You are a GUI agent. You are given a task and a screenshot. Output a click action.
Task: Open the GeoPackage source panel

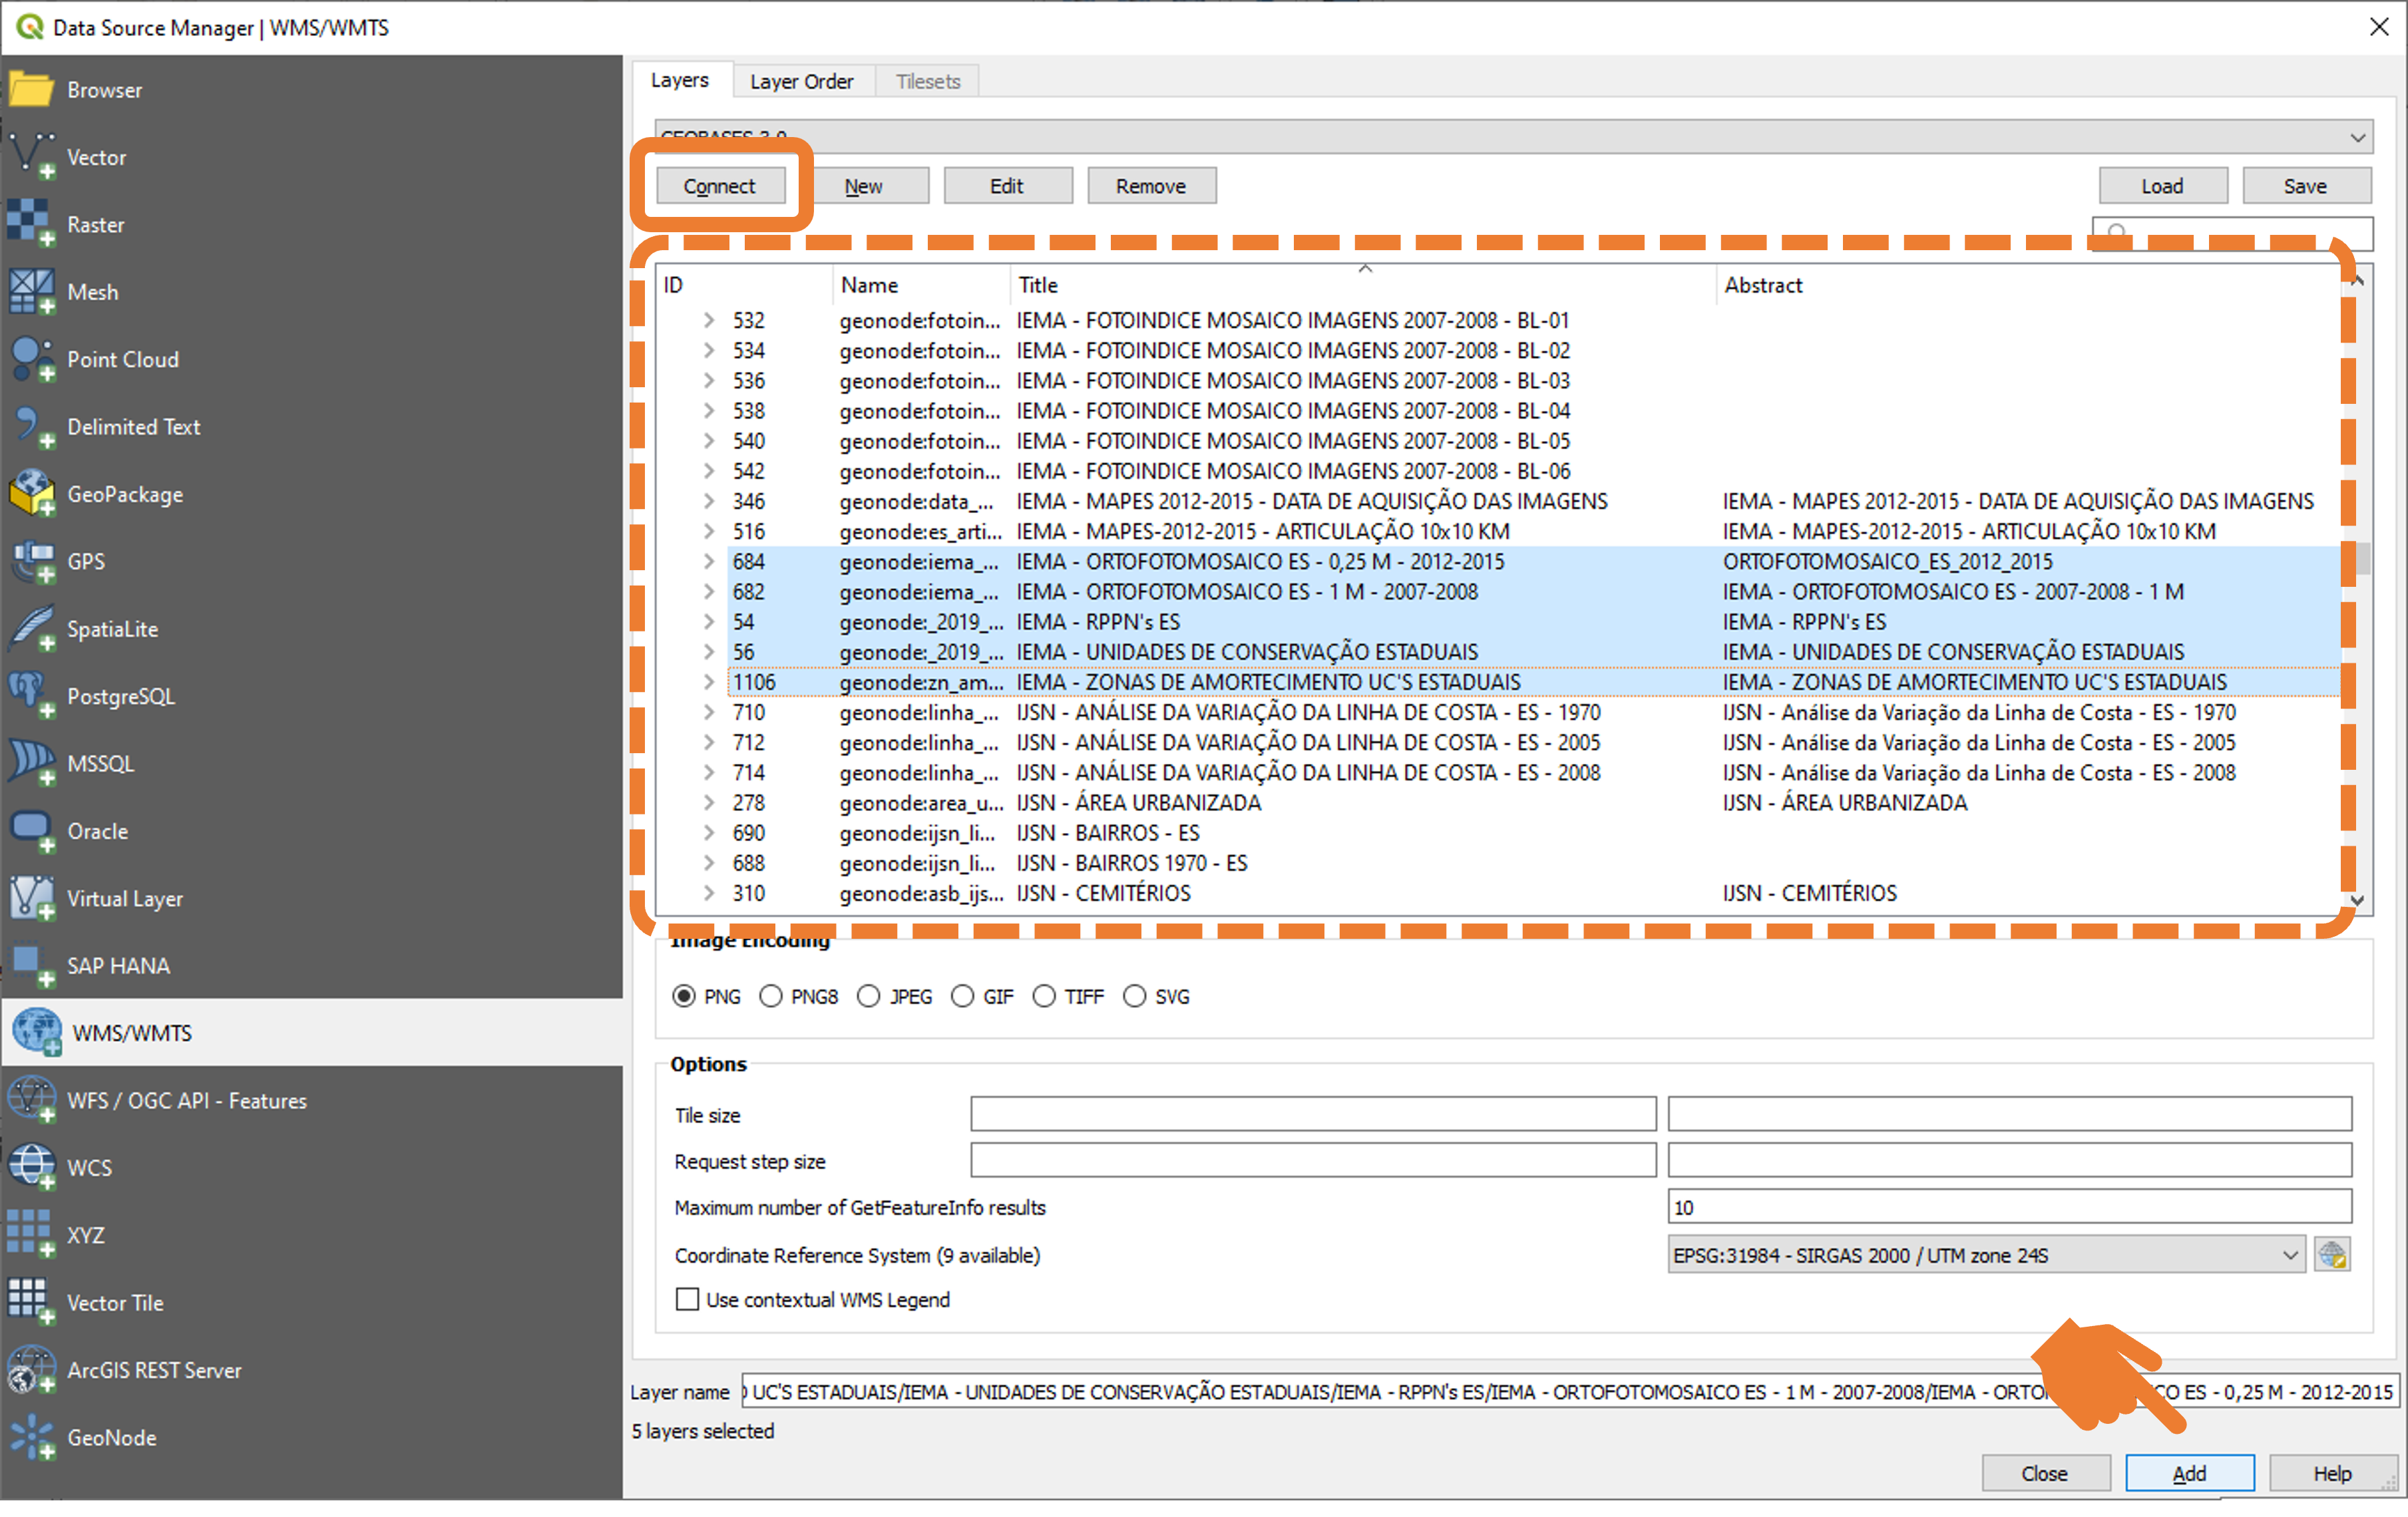(311, 494)
